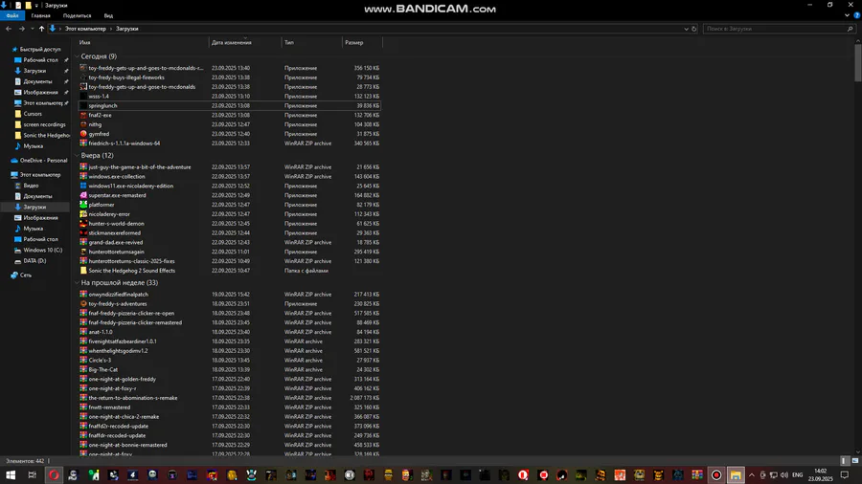Open the Файл menu

[x=12, y=16]
